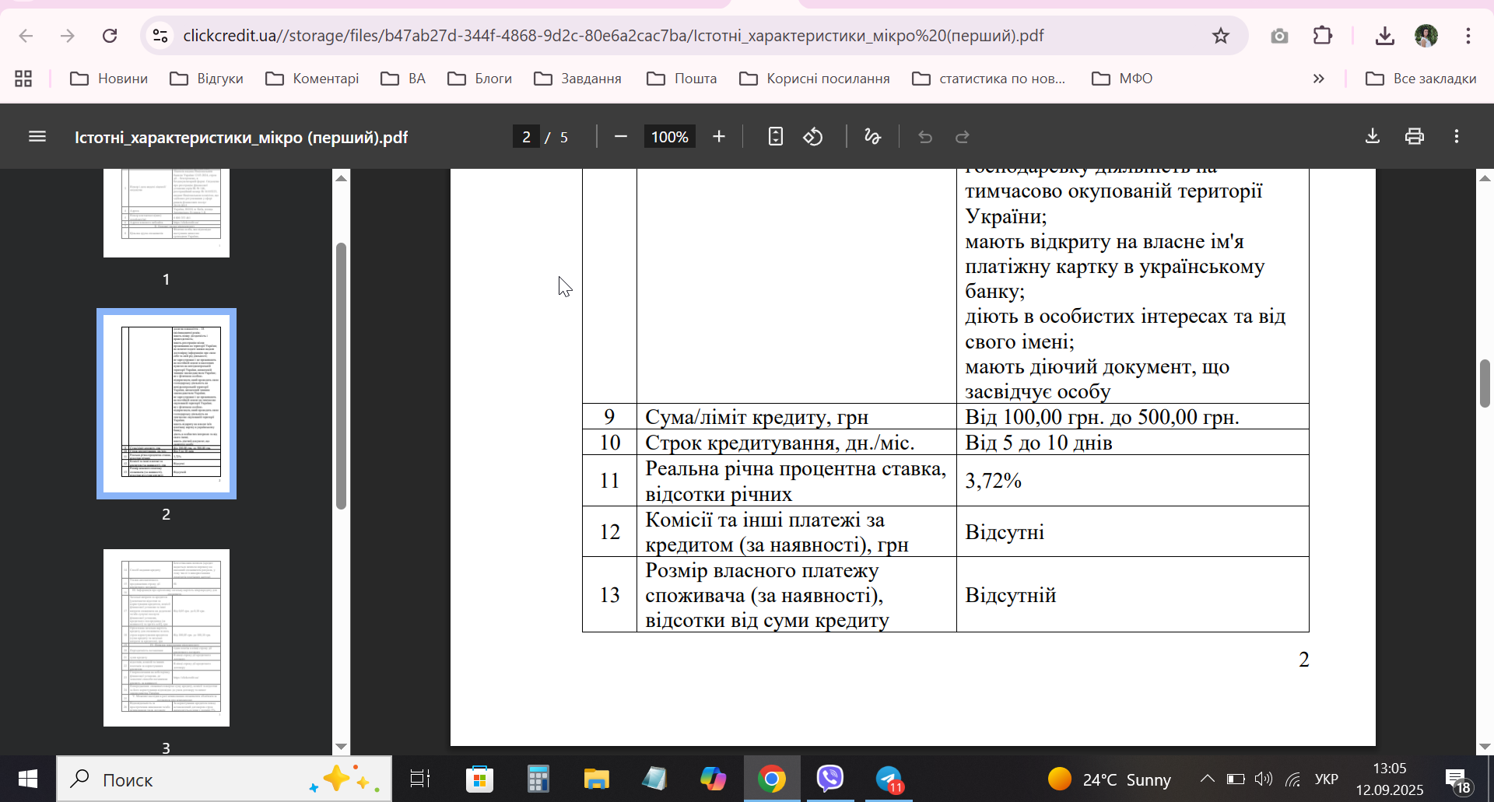Download the PDF from viewer toolbar
This screenshot has width=1494, height=802.
tap(1373, 137)
